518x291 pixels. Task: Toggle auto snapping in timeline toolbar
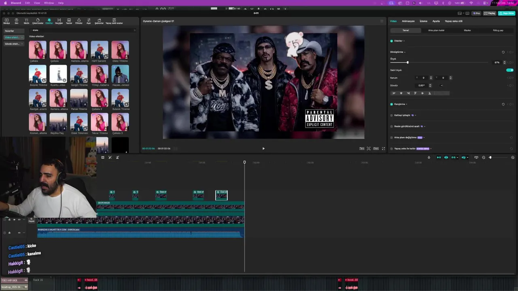click(446, 157)
